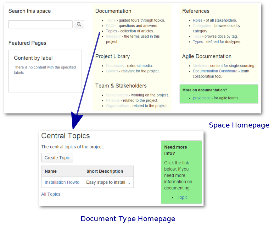274x228 pixels.
Task: Open the Tours link
Action: [111, 20]
